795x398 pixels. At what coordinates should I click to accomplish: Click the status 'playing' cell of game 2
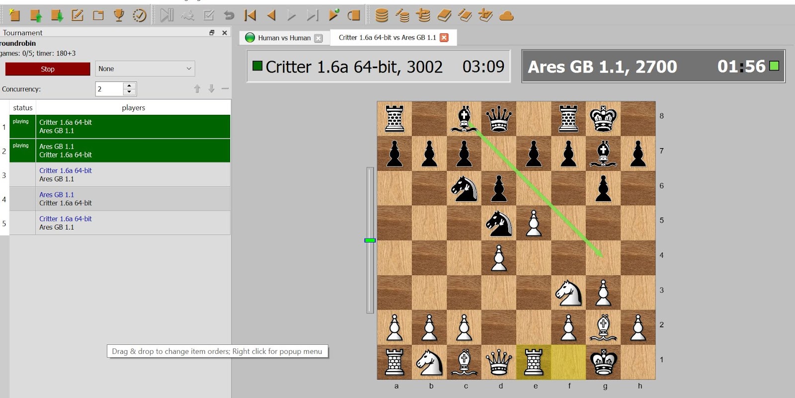[x=22, y=151]
